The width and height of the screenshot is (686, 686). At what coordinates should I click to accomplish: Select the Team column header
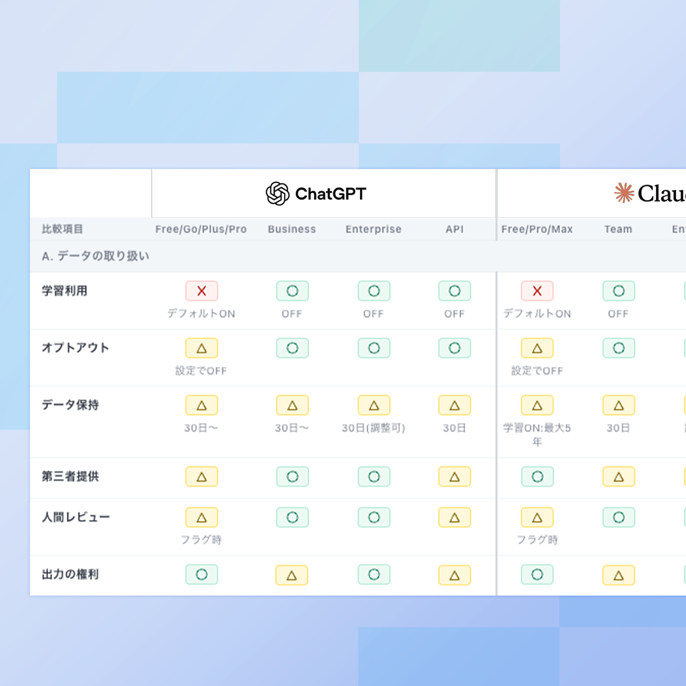[619, 229]
